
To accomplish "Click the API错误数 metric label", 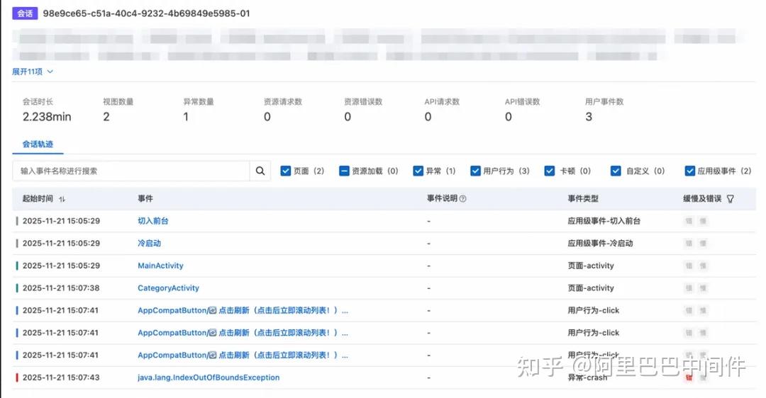I will (x=522, y=101).
